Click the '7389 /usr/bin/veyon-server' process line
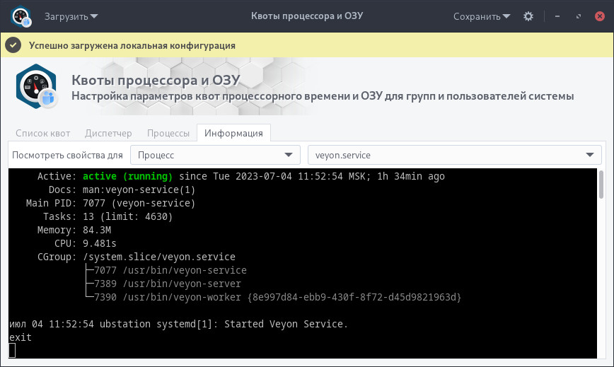Screen dimensions: 614x367 point(168,284)
